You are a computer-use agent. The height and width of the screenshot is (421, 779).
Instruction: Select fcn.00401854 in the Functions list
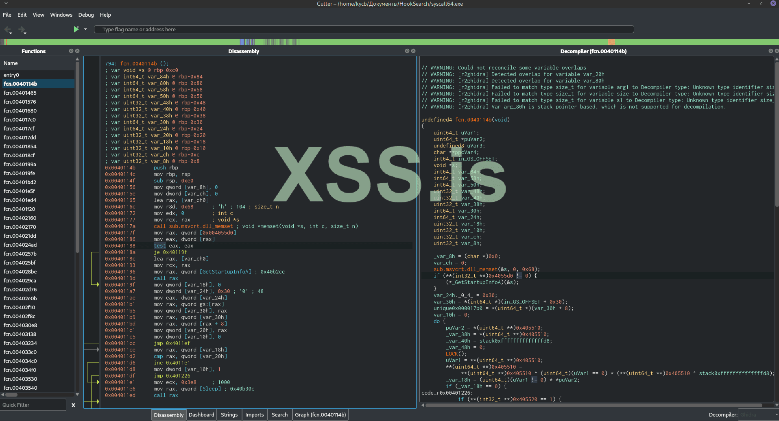pos(37,146)
